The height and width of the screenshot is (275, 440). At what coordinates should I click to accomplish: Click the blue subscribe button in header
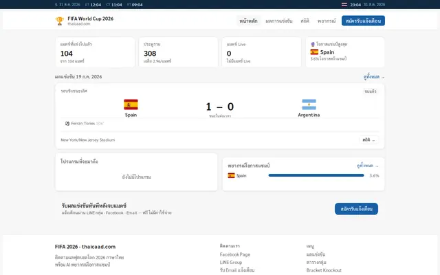click(363, 21)
